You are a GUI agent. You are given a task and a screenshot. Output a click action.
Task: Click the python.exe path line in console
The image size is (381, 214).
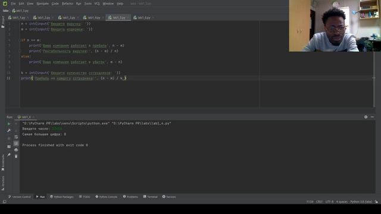(96, 123)
